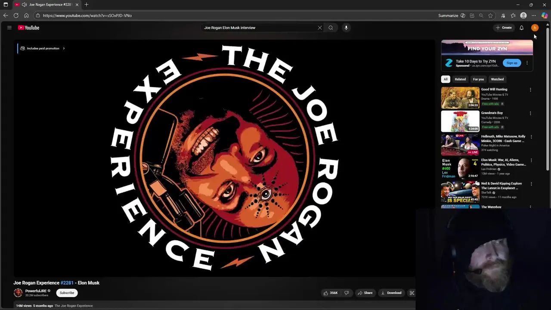
Task: Open the Good Will Hunting thumbnail
Action: click(460, 98)
